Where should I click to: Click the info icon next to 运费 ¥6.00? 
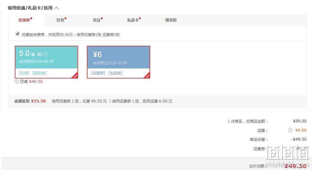pyautogui.click(x=290, y=130)
